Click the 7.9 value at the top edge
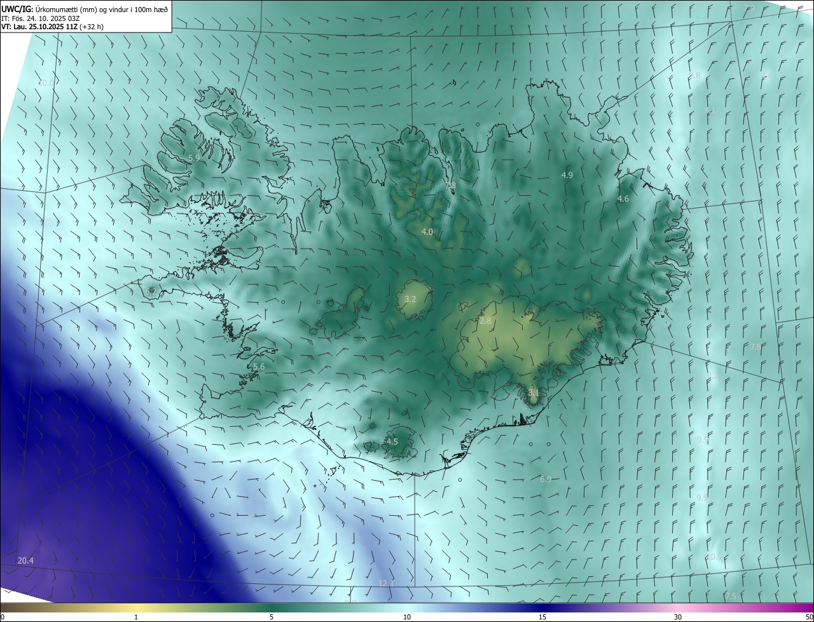This screenshot has height=622, width=814. (749, 8)
